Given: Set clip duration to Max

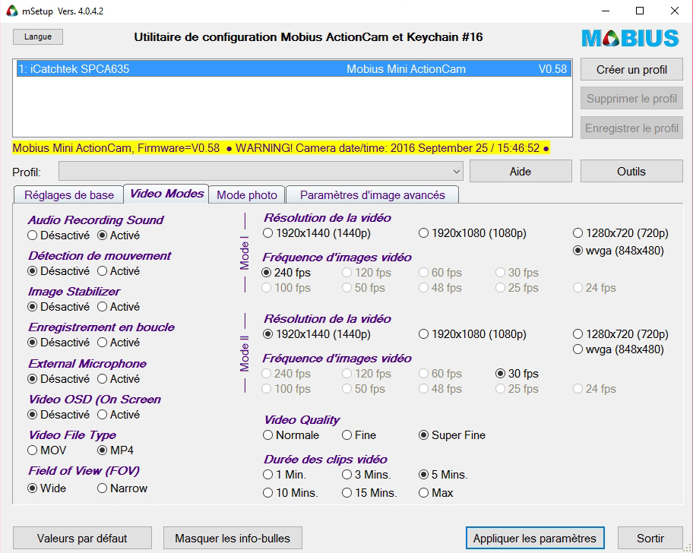Looking at the screenshot, I should pyautogui.click(x=436, y=492).
